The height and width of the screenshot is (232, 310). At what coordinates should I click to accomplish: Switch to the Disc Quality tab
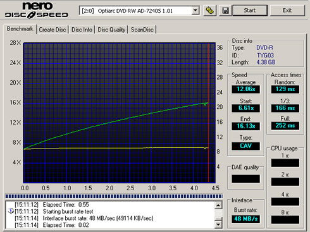(x=111, y=30)
